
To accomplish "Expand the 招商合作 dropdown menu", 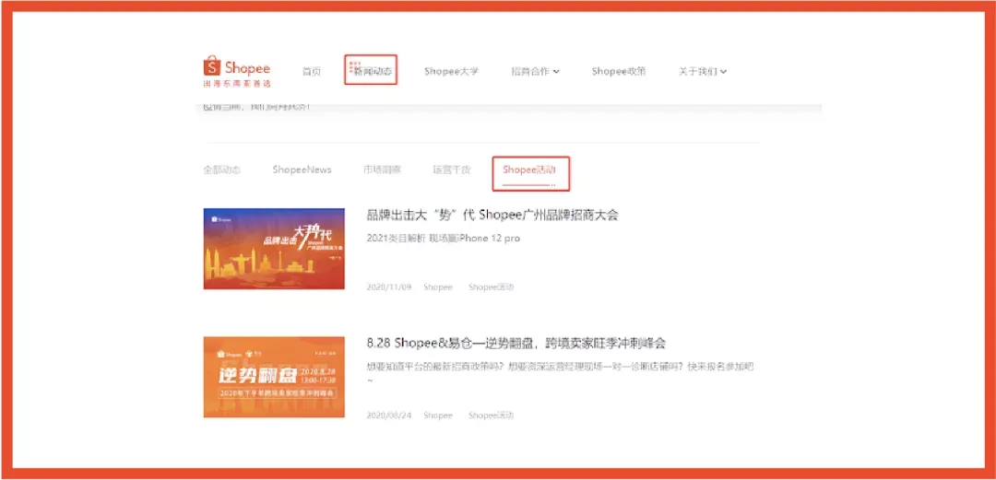I will point(536,71).
